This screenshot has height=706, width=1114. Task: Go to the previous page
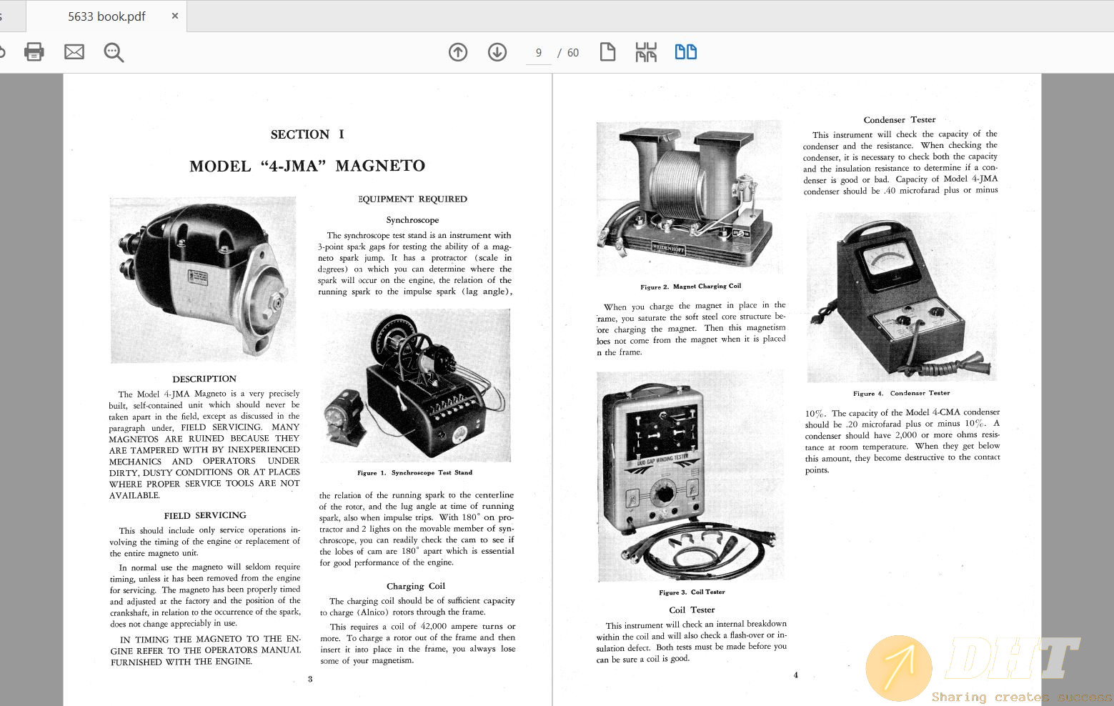(457, 51)
